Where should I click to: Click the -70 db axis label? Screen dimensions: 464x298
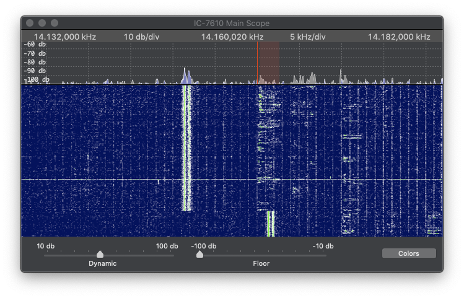(35, 53)
